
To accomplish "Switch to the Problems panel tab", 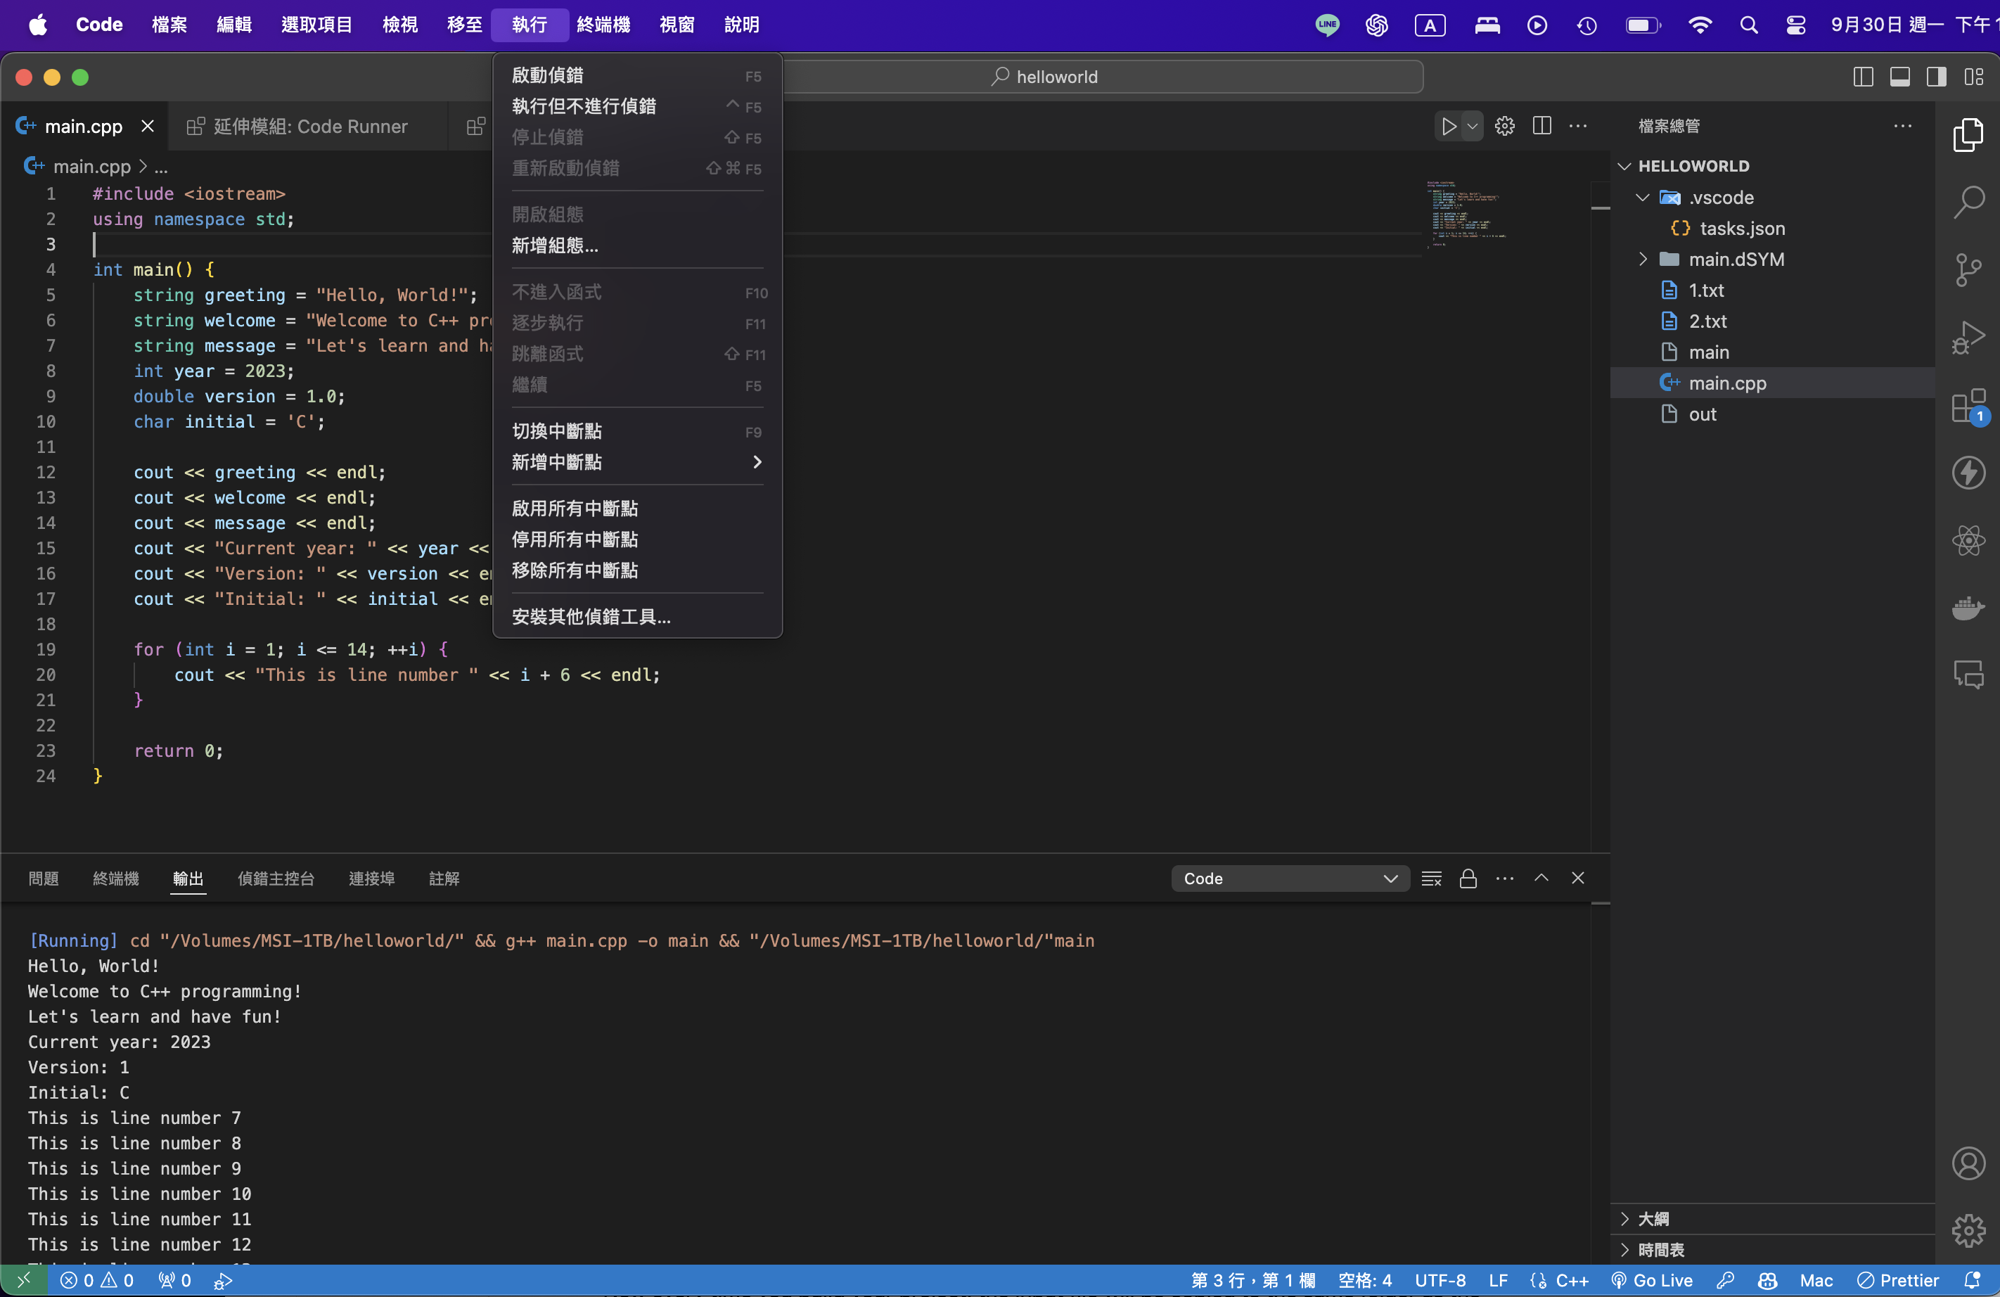I will click(44, 878).
